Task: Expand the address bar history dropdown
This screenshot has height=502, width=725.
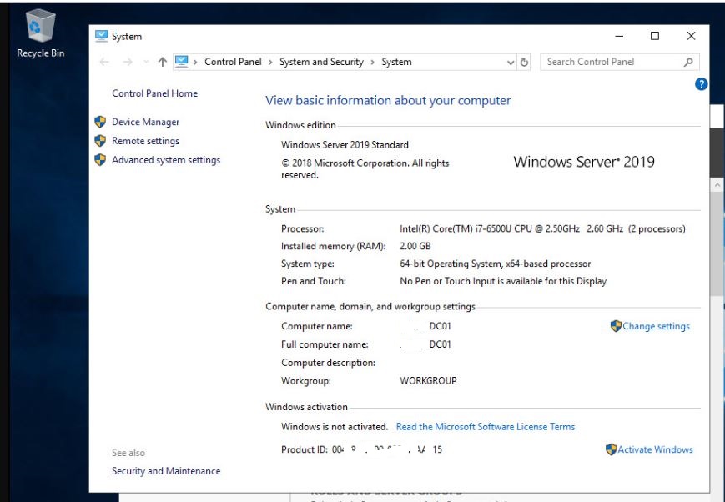Action: point(511,62)
